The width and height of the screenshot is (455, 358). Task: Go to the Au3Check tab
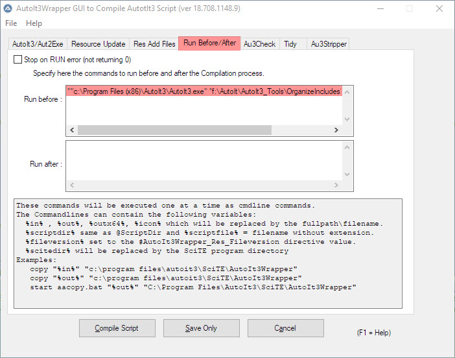[x=259, y=44]
